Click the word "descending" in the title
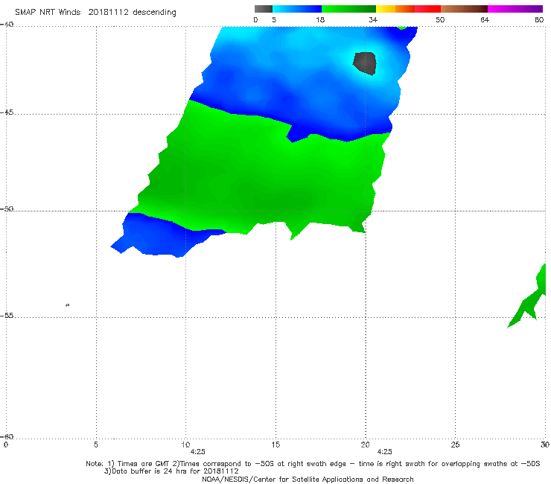This screenshot has width=551, height=484. point(154,13)
